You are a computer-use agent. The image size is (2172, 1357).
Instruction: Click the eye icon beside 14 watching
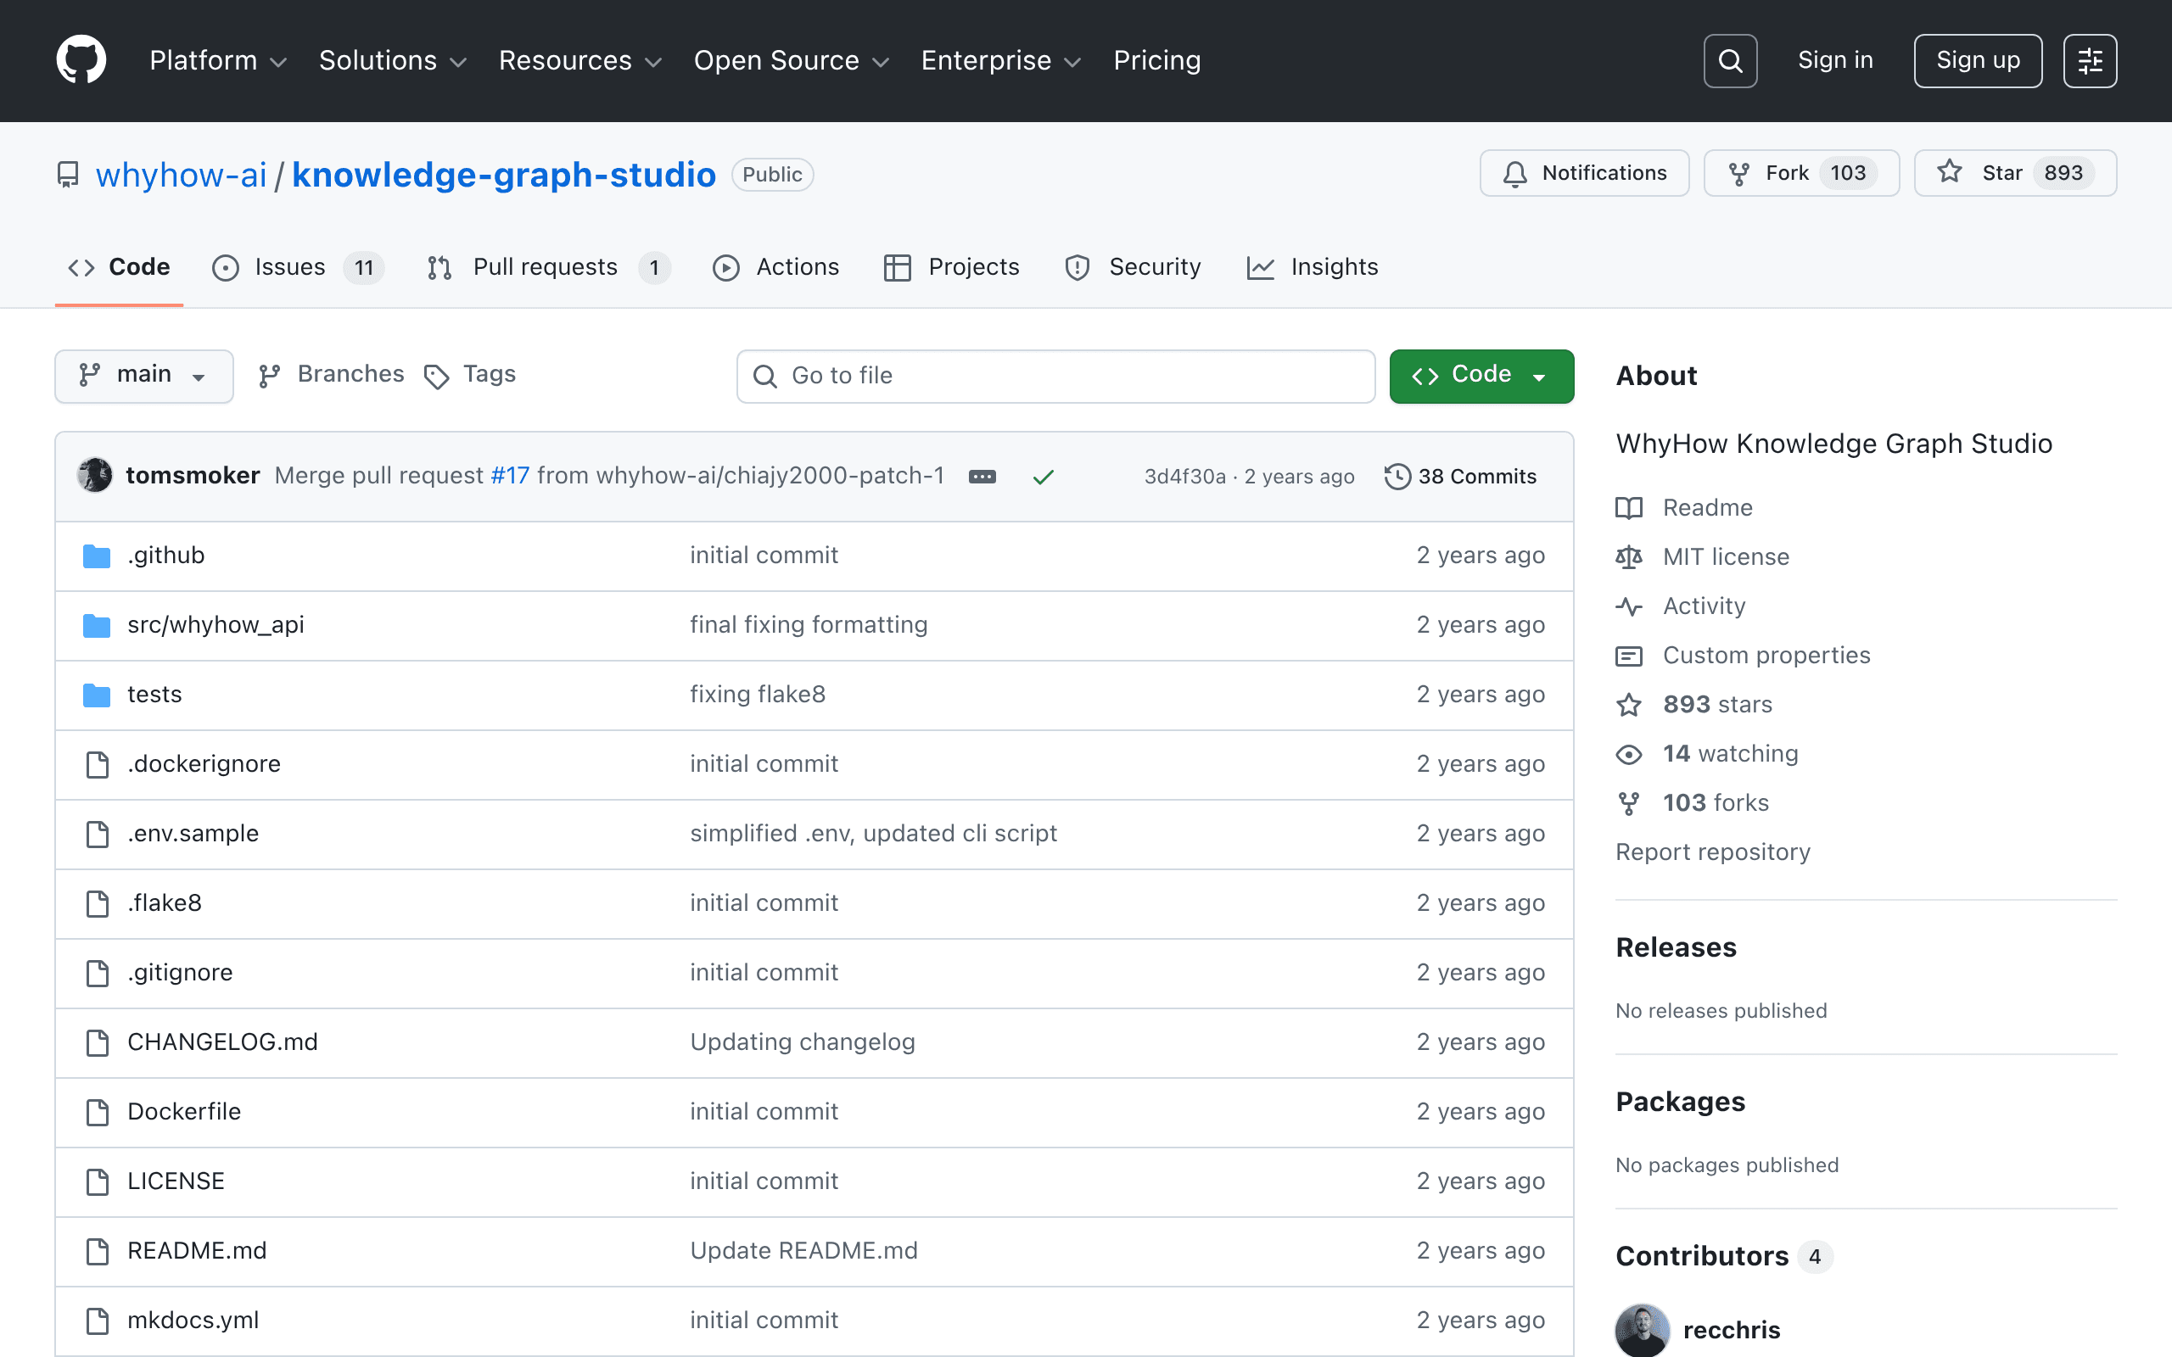1629,754
